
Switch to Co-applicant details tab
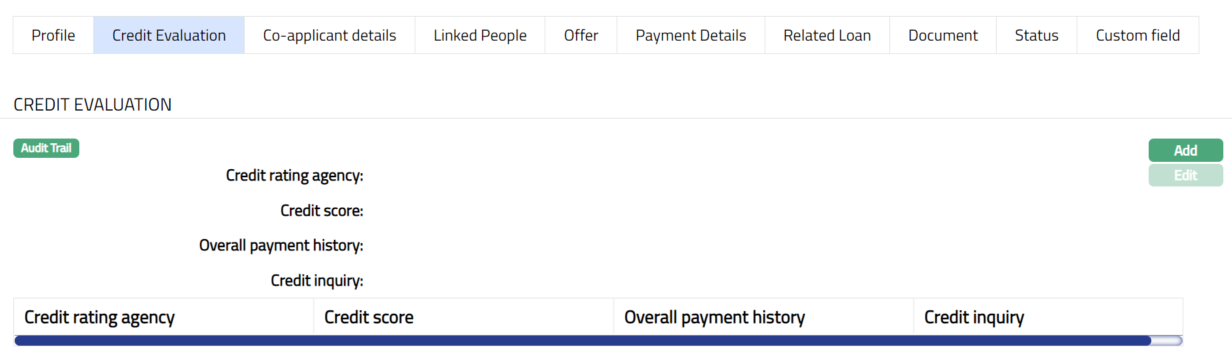[x=329, y=35]
